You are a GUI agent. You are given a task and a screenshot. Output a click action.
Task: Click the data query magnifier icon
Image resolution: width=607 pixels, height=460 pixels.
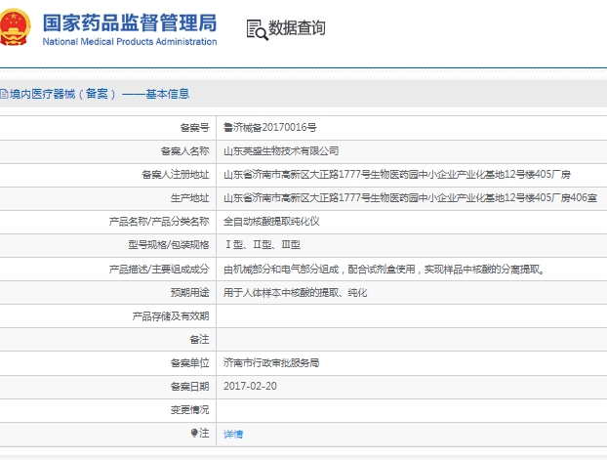tap(257, 30)
